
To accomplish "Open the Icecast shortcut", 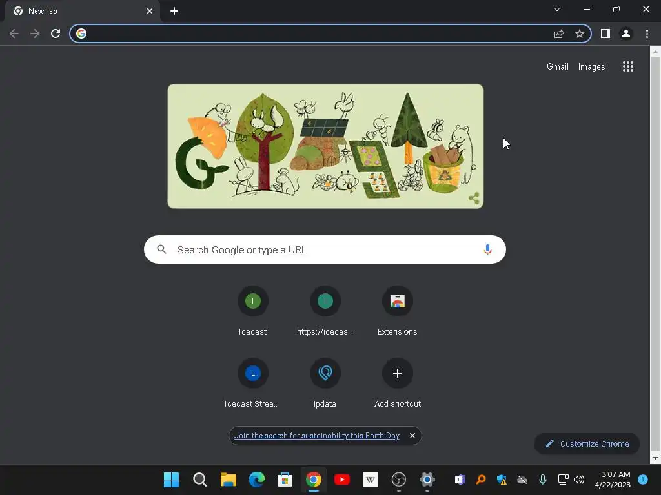I will pyautogui.click(x=252, y=311).
